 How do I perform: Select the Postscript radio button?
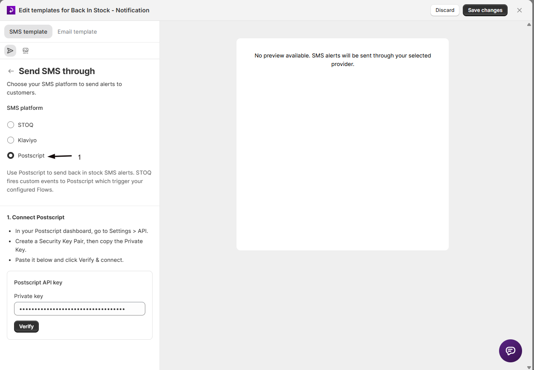point(11,155)
